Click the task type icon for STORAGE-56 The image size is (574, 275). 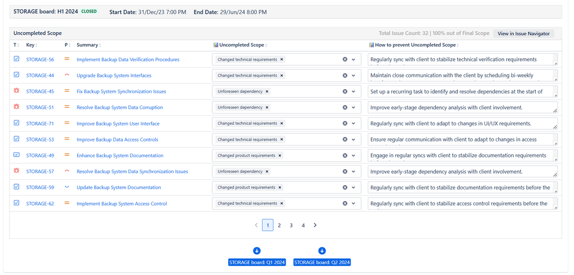(16, 59)
